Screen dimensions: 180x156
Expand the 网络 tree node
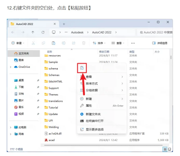[11, 134]
